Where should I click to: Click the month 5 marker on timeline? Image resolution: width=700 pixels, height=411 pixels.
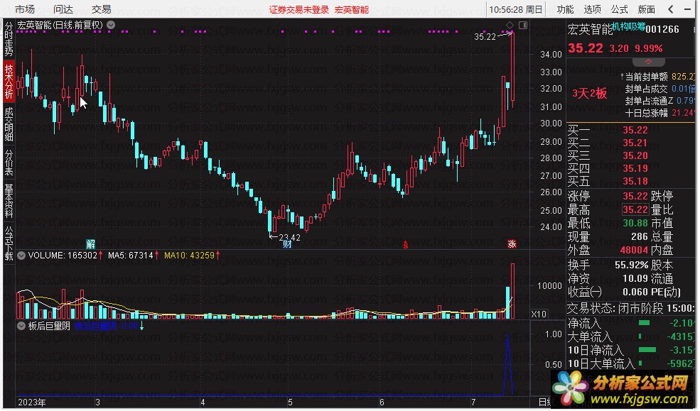(x=290, y=402)
